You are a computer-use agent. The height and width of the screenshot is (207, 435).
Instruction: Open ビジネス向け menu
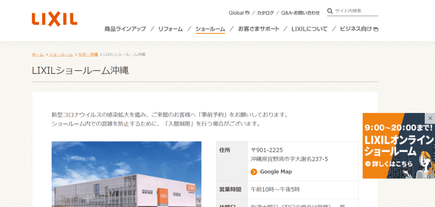359,29
